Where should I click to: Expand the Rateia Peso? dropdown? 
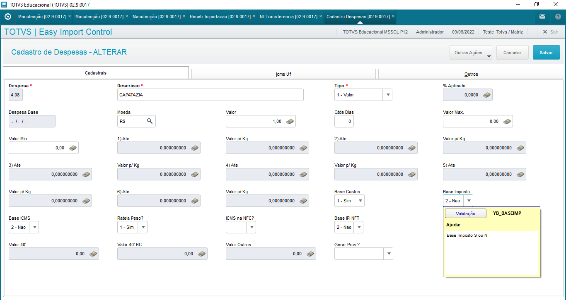tap(143, 227)
